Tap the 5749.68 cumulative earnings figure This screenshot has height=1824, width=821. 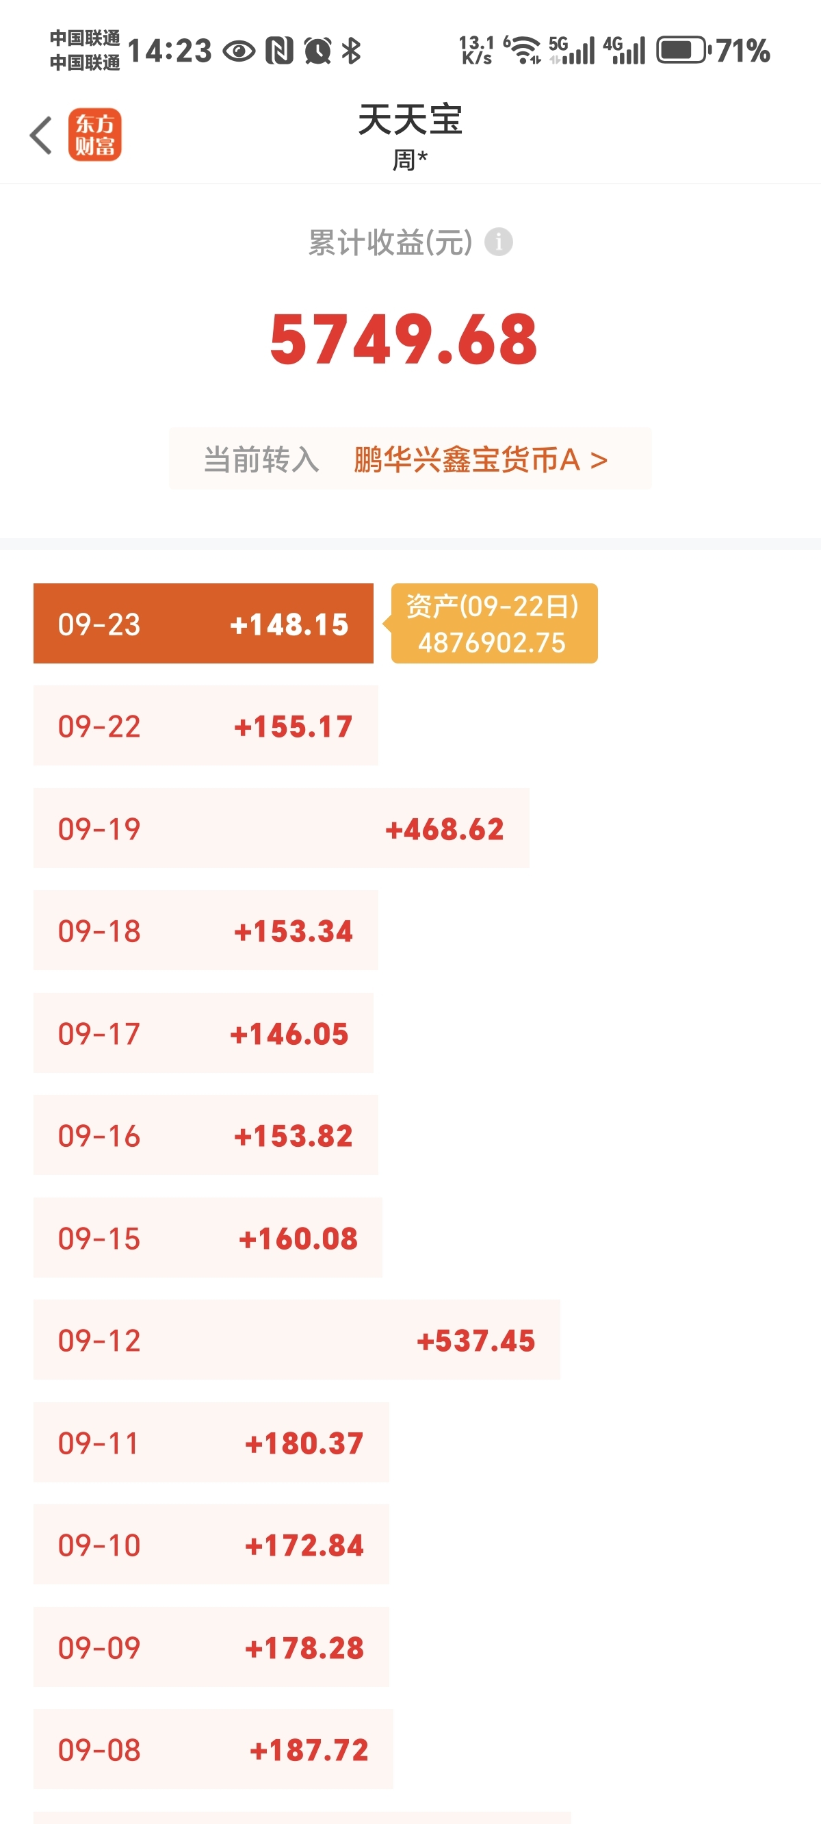pos(404,340)
